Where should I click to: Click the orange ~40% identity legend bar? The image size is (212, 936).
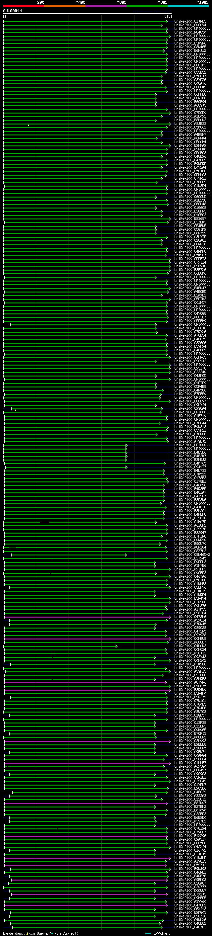tap(65, 6)
